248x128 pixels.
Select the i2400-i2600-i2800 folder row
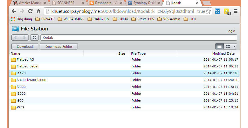coord(124,80)
